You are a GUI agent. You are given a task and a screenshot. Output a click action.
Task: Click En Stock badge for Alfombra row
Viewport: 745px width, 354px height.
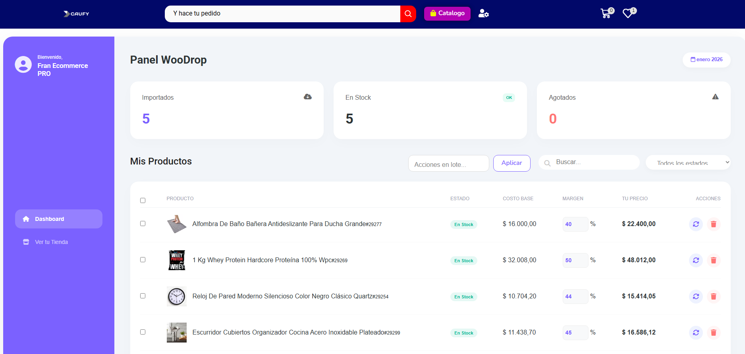click(463, 224)
